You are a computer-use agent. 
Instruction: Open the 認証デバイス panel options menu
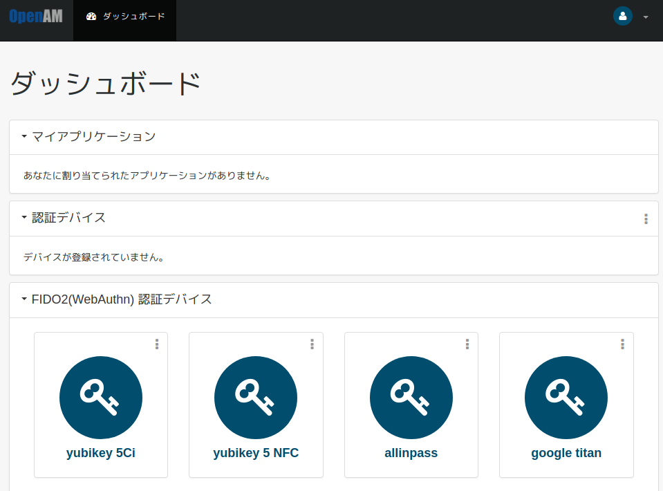coord(646,219)
